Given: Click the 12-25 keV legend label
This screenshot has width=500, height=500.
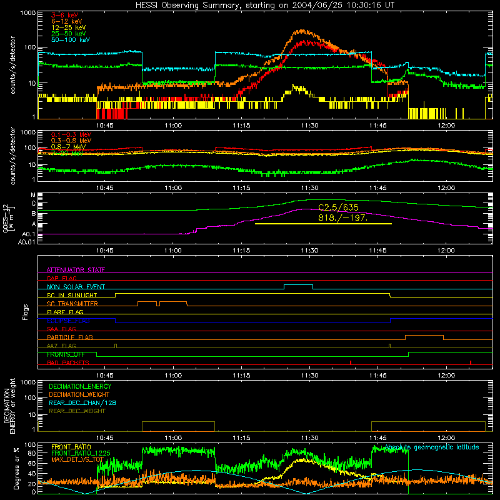Looking at the screenshot, I should coord(68,27).
